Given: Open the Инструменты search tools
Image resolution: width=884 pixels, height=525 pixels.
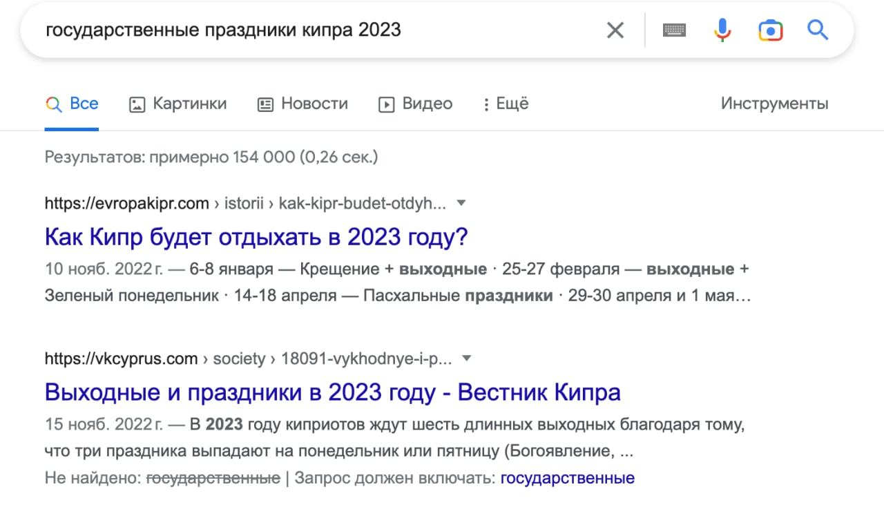Looking at the screenshot, I should [x=774, y=104].
